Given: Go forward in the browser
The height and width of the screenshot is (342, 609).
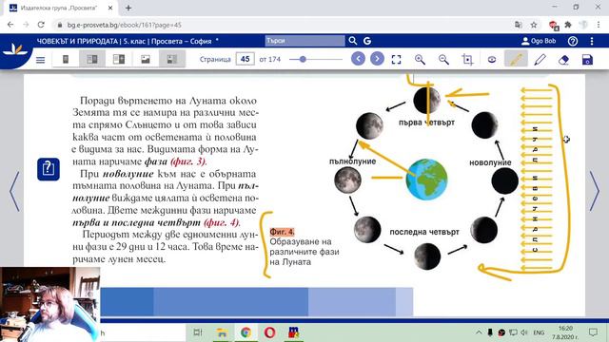Looking at the screenshot, I should 26,25.
